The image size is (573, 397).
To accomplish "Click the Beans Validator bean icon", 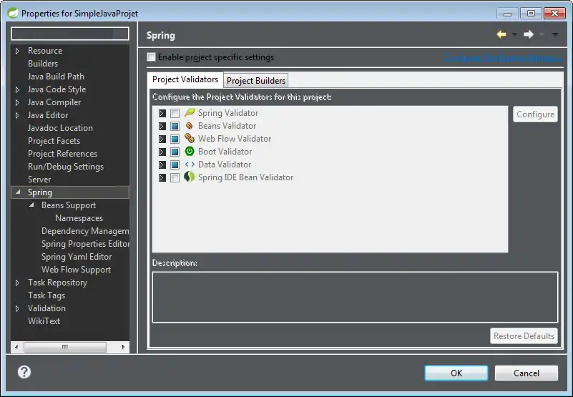I will coord(190,126).
